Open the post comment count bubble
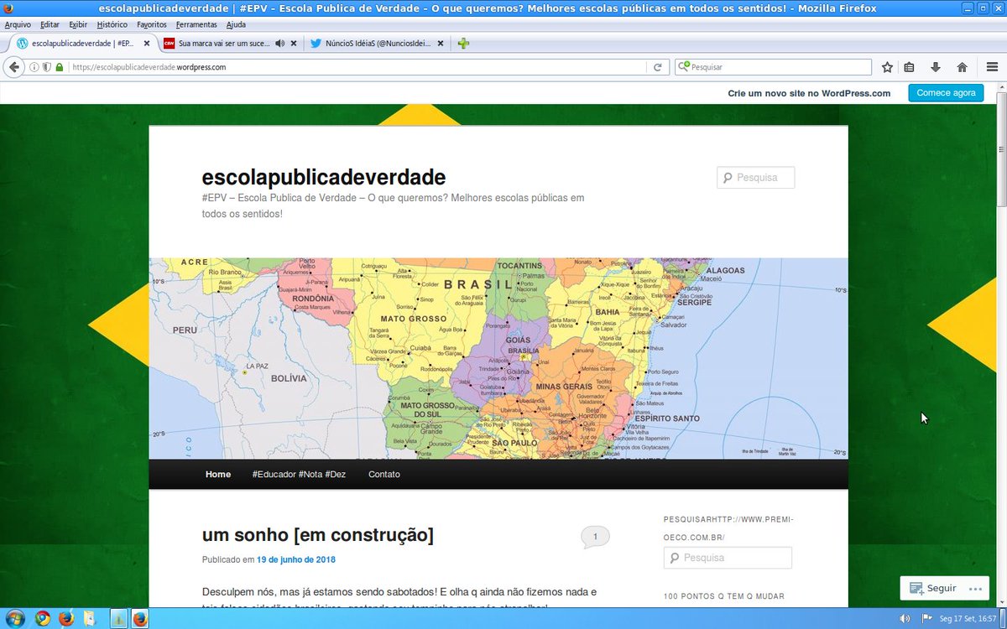1007x629 pixels. 595,538
